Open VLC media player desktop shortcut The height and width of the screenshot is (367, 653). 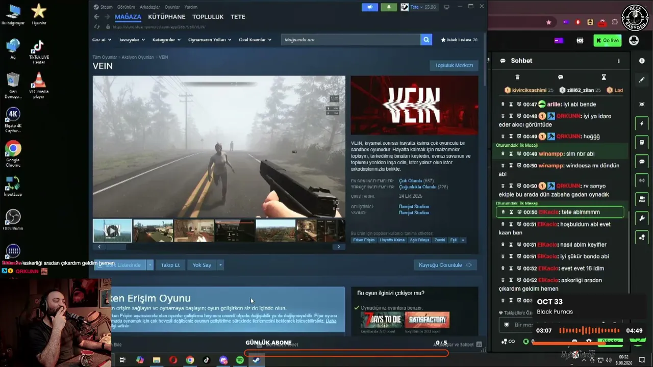tap(38, 85)
